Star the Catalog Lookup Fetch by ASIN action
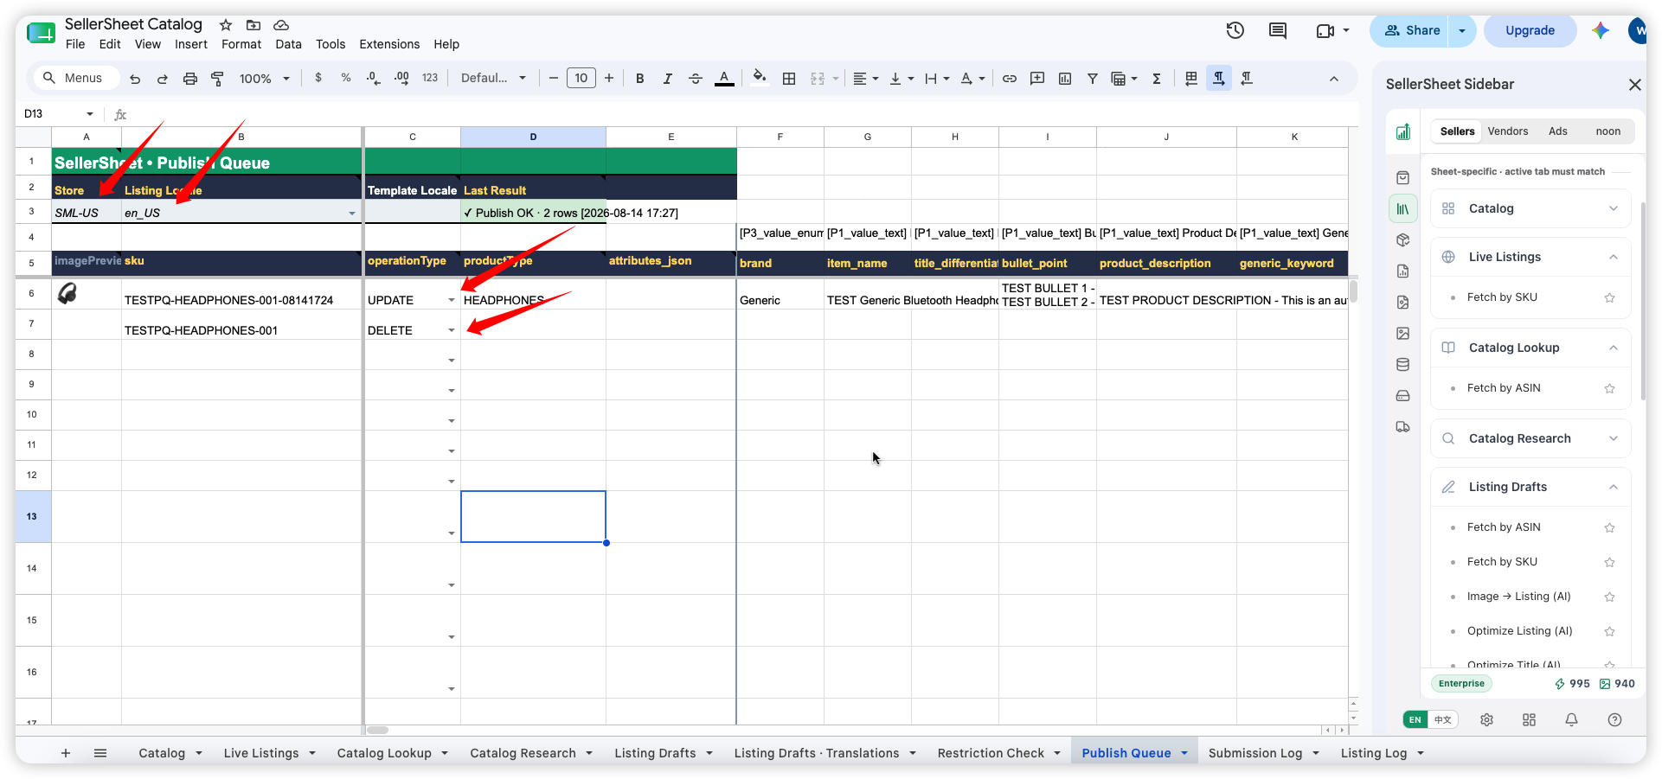Screen dimensions: 1662x779 [1609, 388]
